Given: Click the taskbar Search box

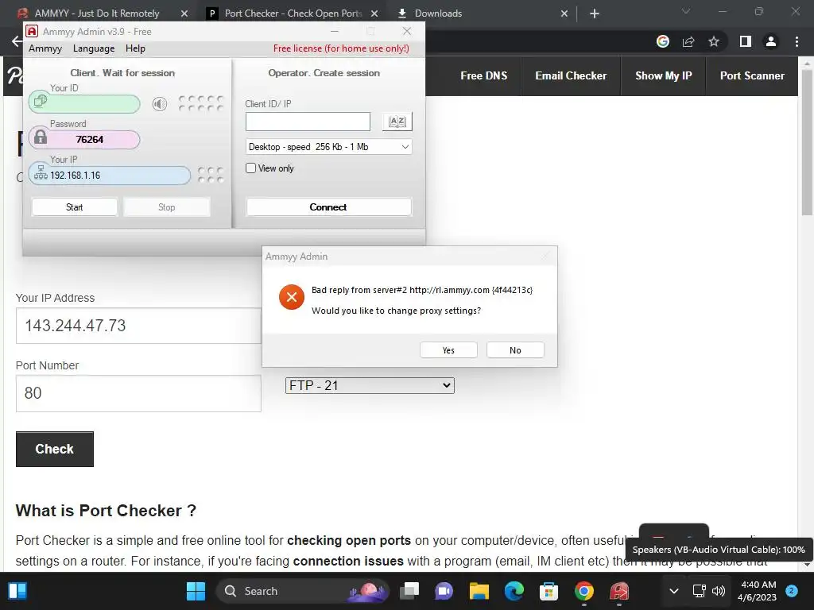Looking at the screenshot, I should [x=303, y=591].
